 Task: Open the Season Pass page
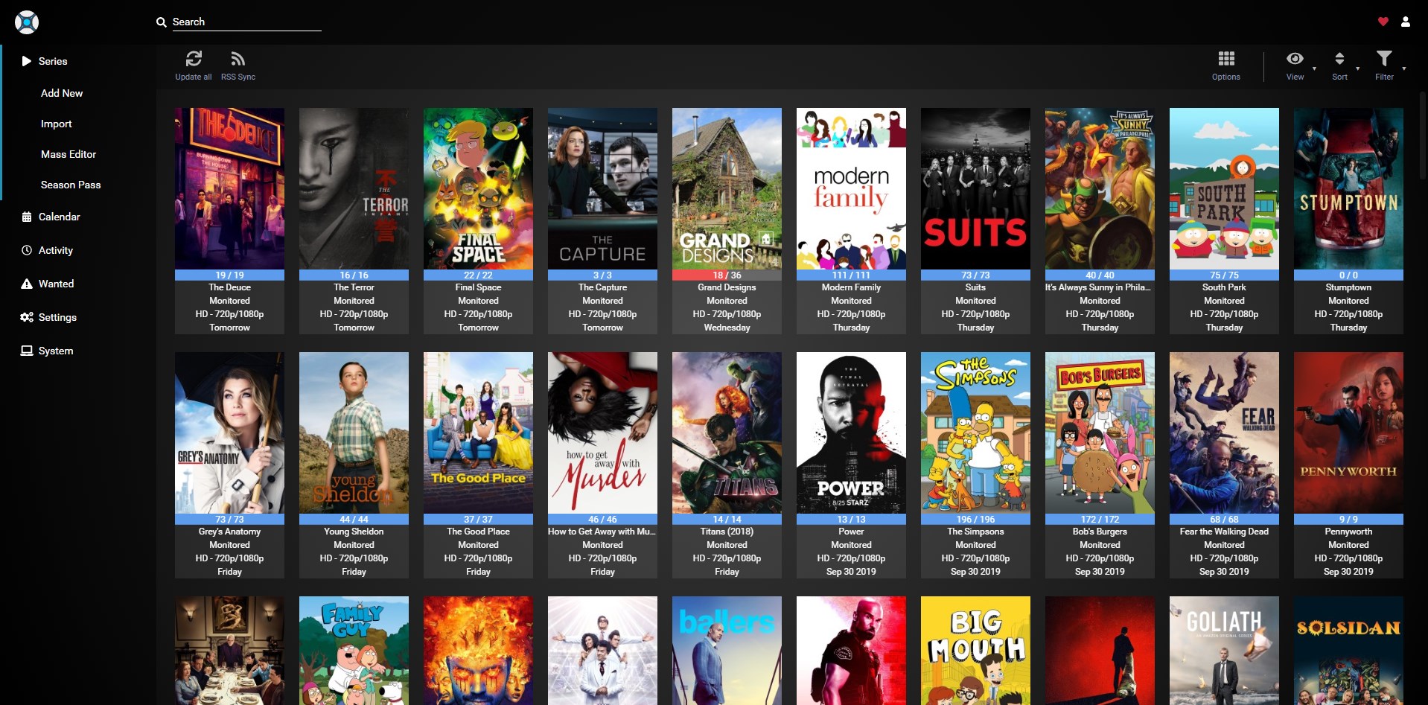click(x=71, y=185)
